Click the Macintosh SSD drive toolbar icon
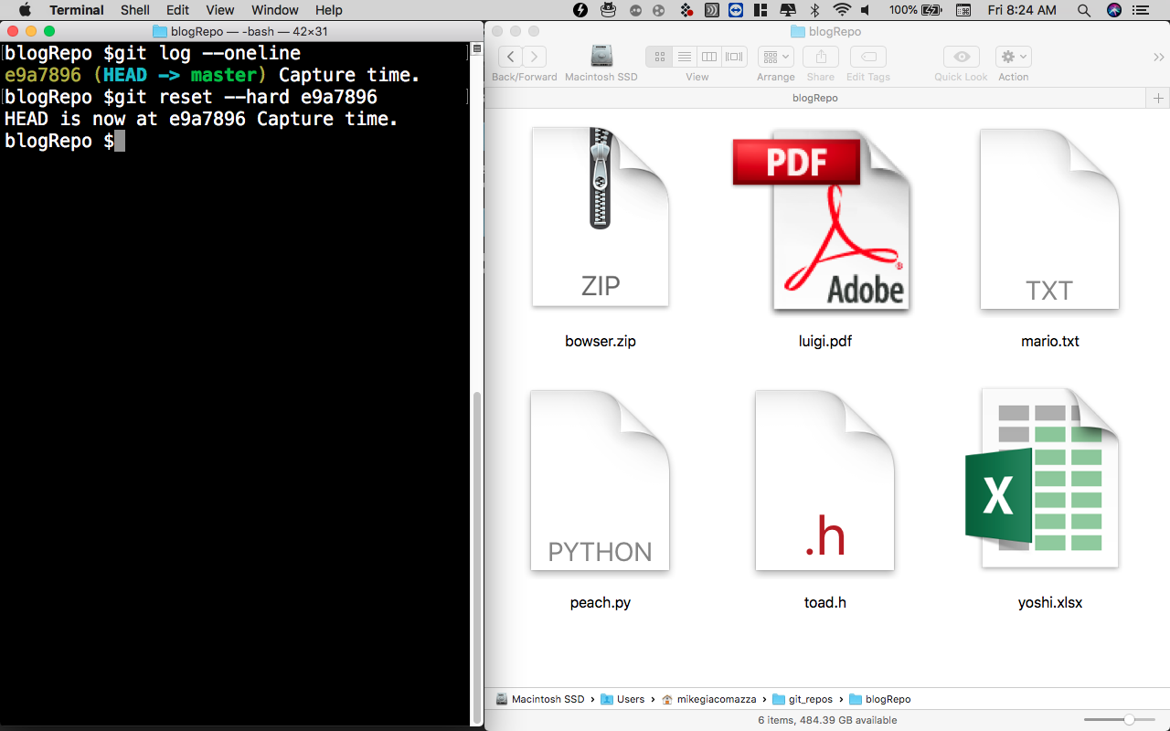The height and width of the screenshot is (731, 1170). tap(601, 57)
